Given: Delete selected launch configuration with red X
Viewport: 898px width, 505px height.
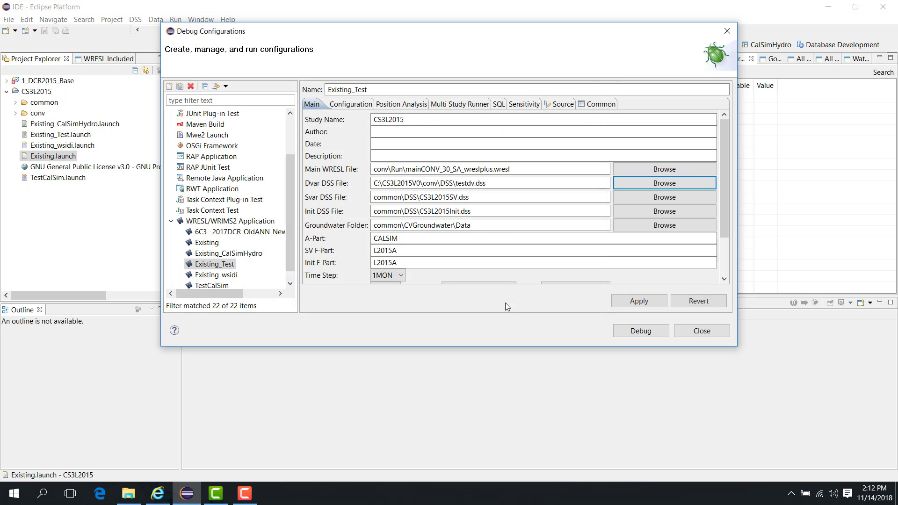Looking at the screenshot, I should (190, 86).
